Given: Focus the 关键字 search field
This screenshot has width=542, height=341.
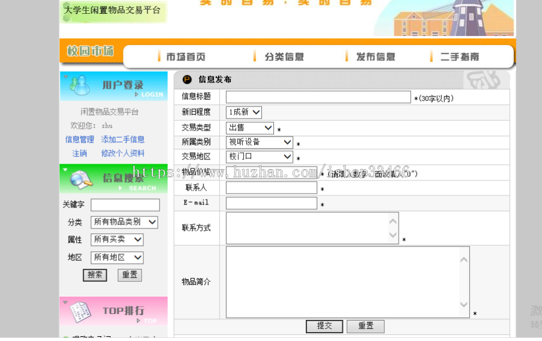Looking at the screenshot, I should tap(125, 204).
